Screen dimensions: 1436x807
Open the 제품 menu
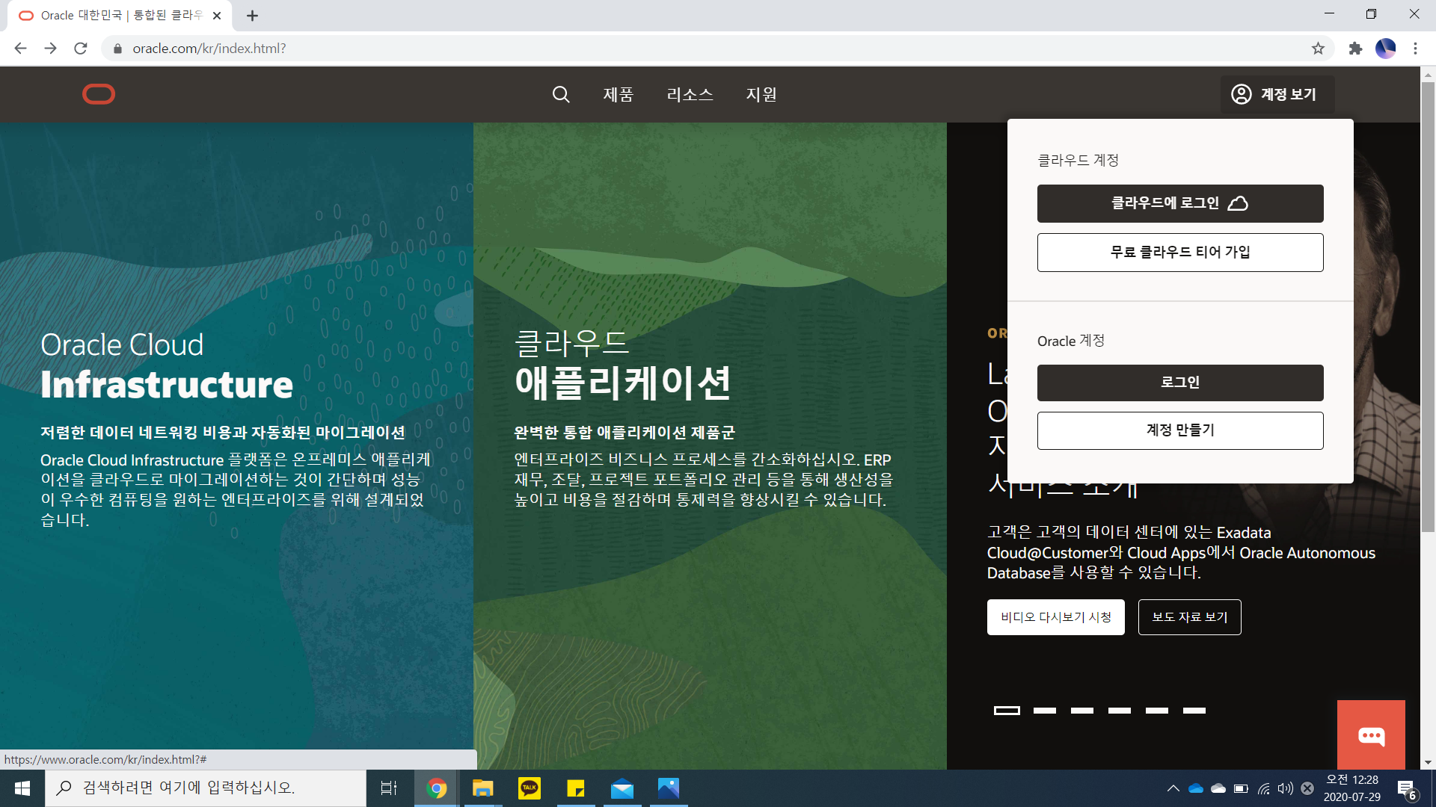tap(619, 94)
